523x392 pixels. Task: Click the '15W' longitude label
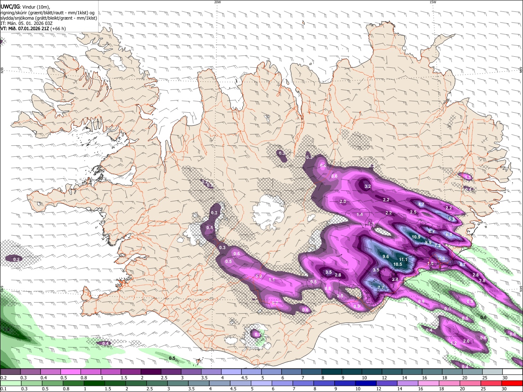[x=432, y=2]
